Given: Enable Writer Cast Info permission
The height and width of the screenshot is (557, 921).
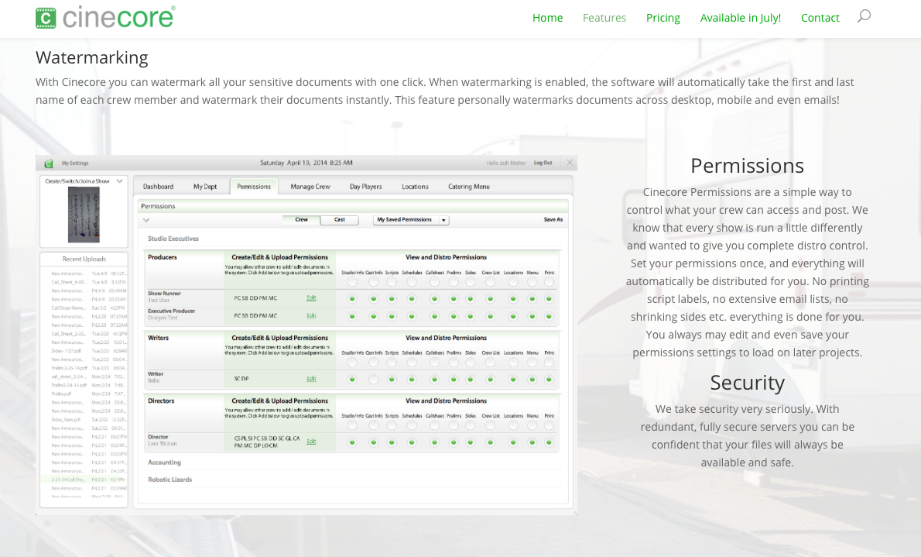Looking at the screenshot, I should pos(373,380).
